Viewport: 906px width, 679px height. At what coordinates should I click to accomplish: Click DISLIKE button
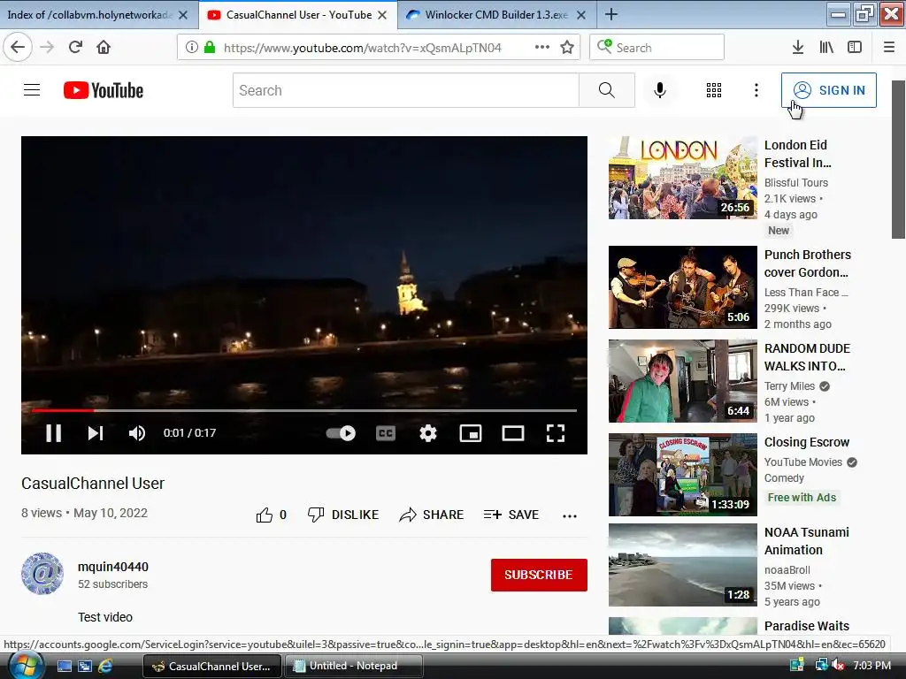343,515
